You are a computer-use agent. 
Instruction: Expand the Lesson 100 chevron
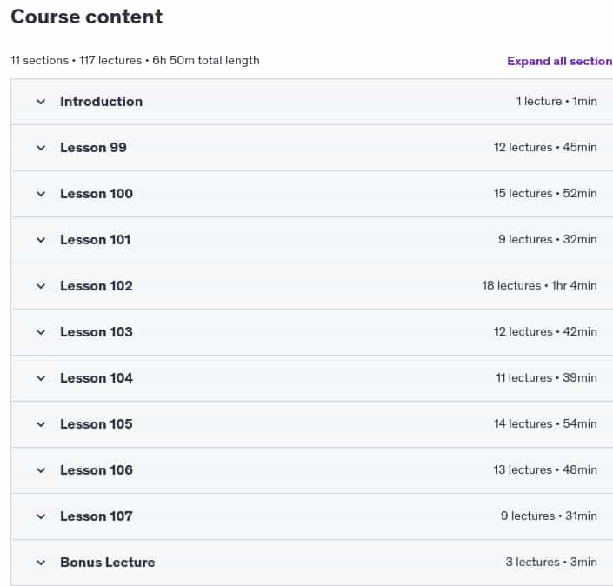(x=41, y=194)
